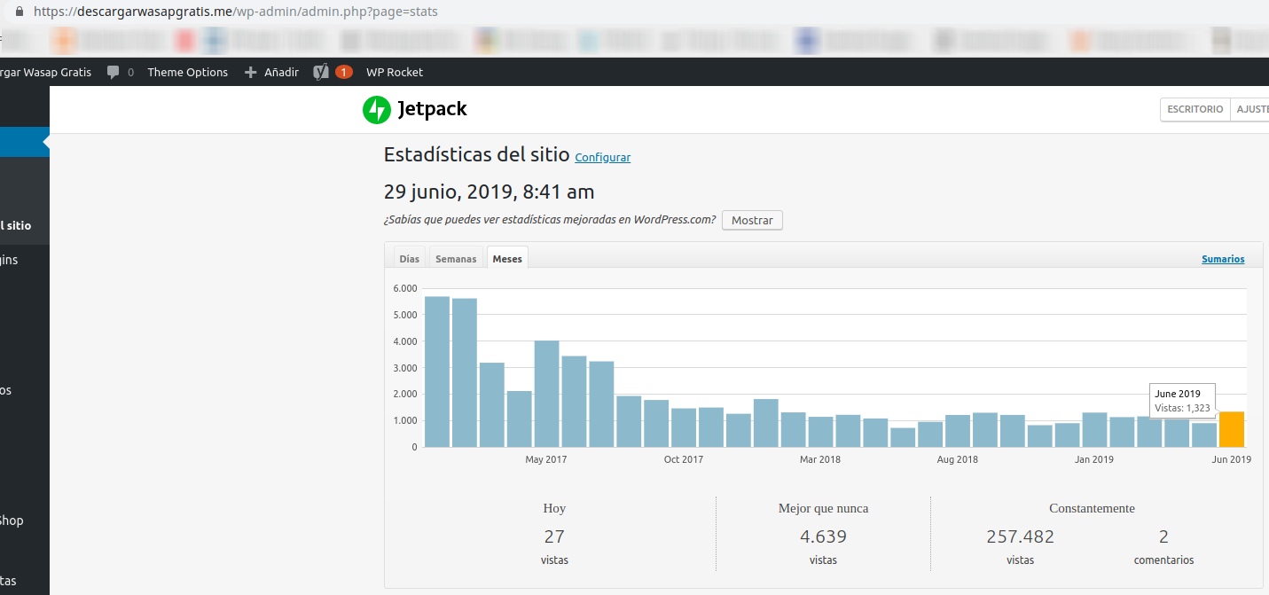This screenshot has height=595, width=1269.
Task: Click the chart bar above Mar 2018
Action: (820, 432)
